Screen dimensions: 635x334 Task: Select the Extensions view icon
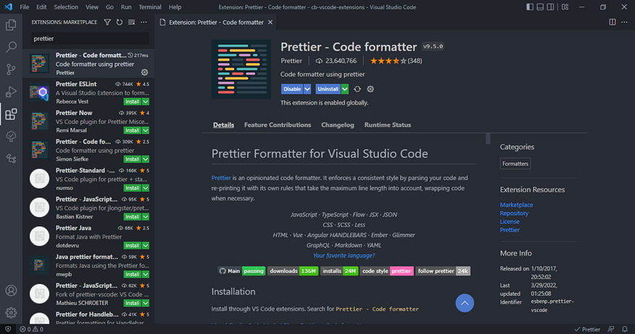click(11, 114)
